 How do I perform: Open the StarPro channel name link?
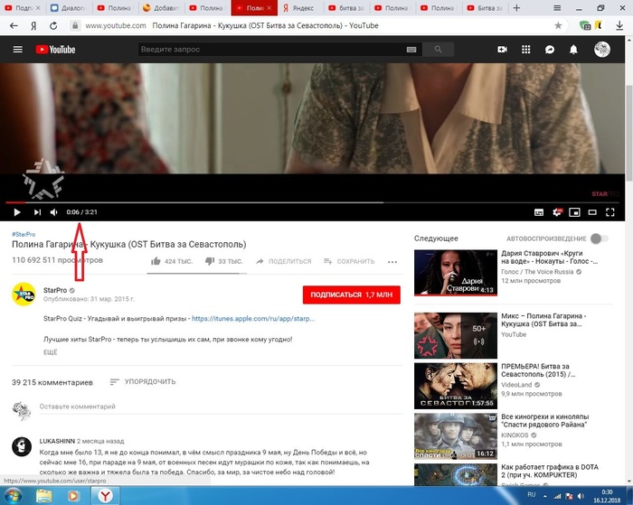[57, 289]
